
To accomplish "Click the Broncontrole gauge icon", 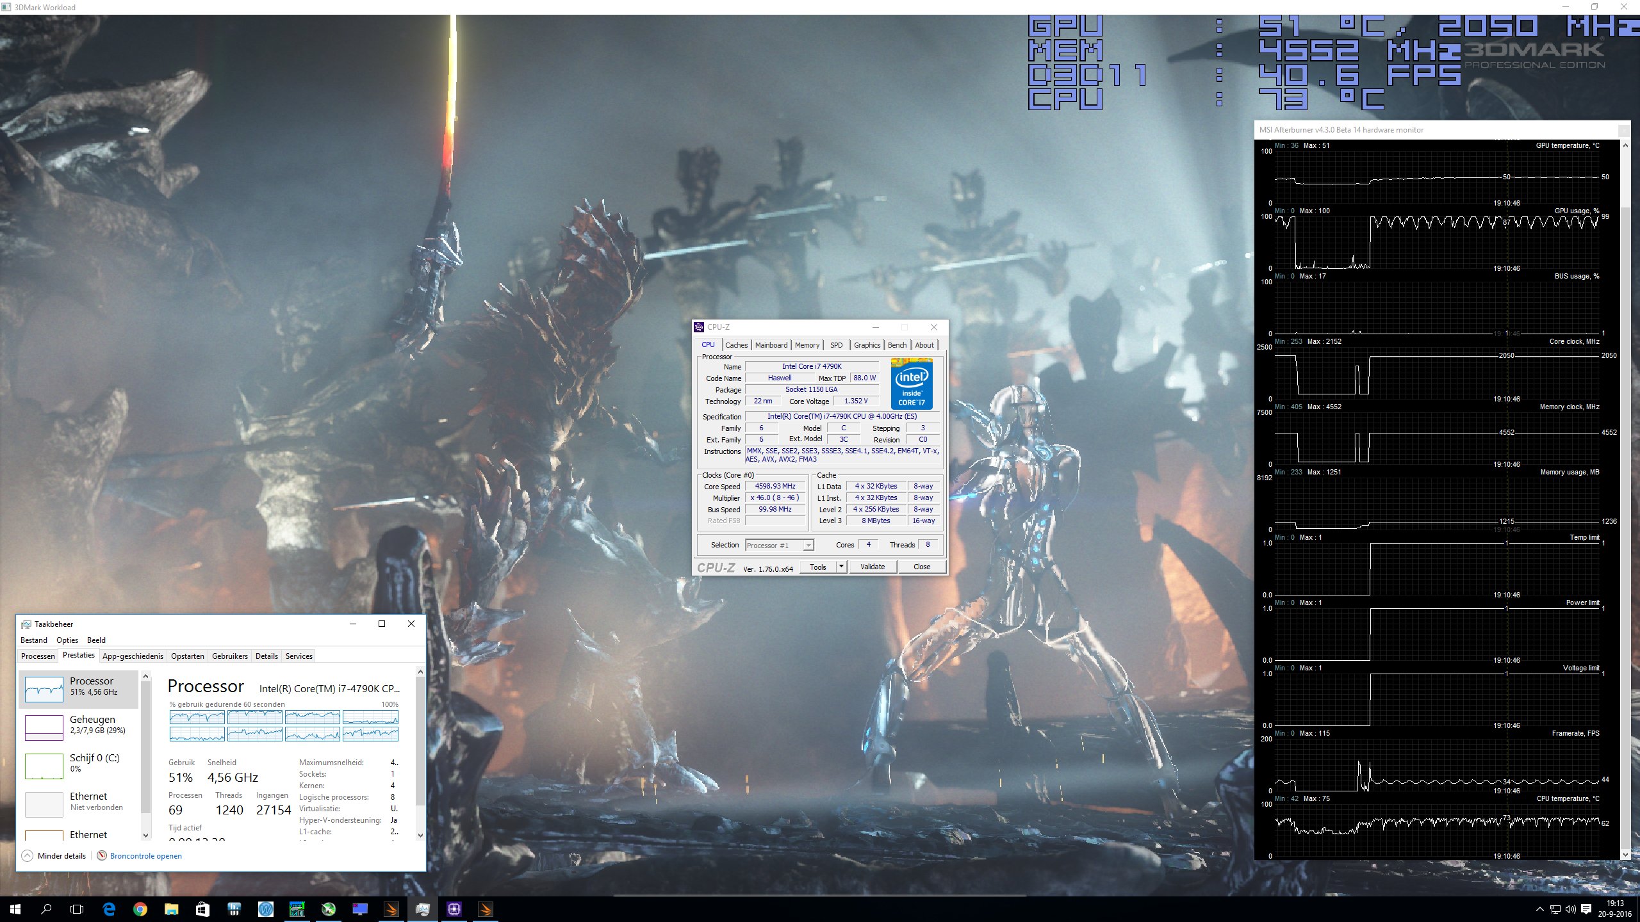I will coord(102,856).
